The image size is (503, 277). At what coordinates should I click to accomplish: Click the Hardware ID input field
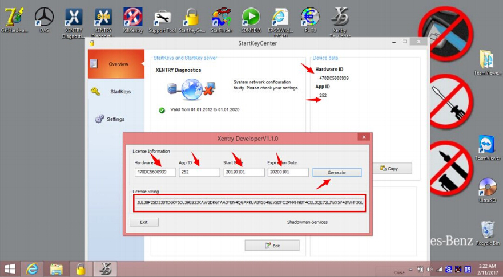coord(155,172)
